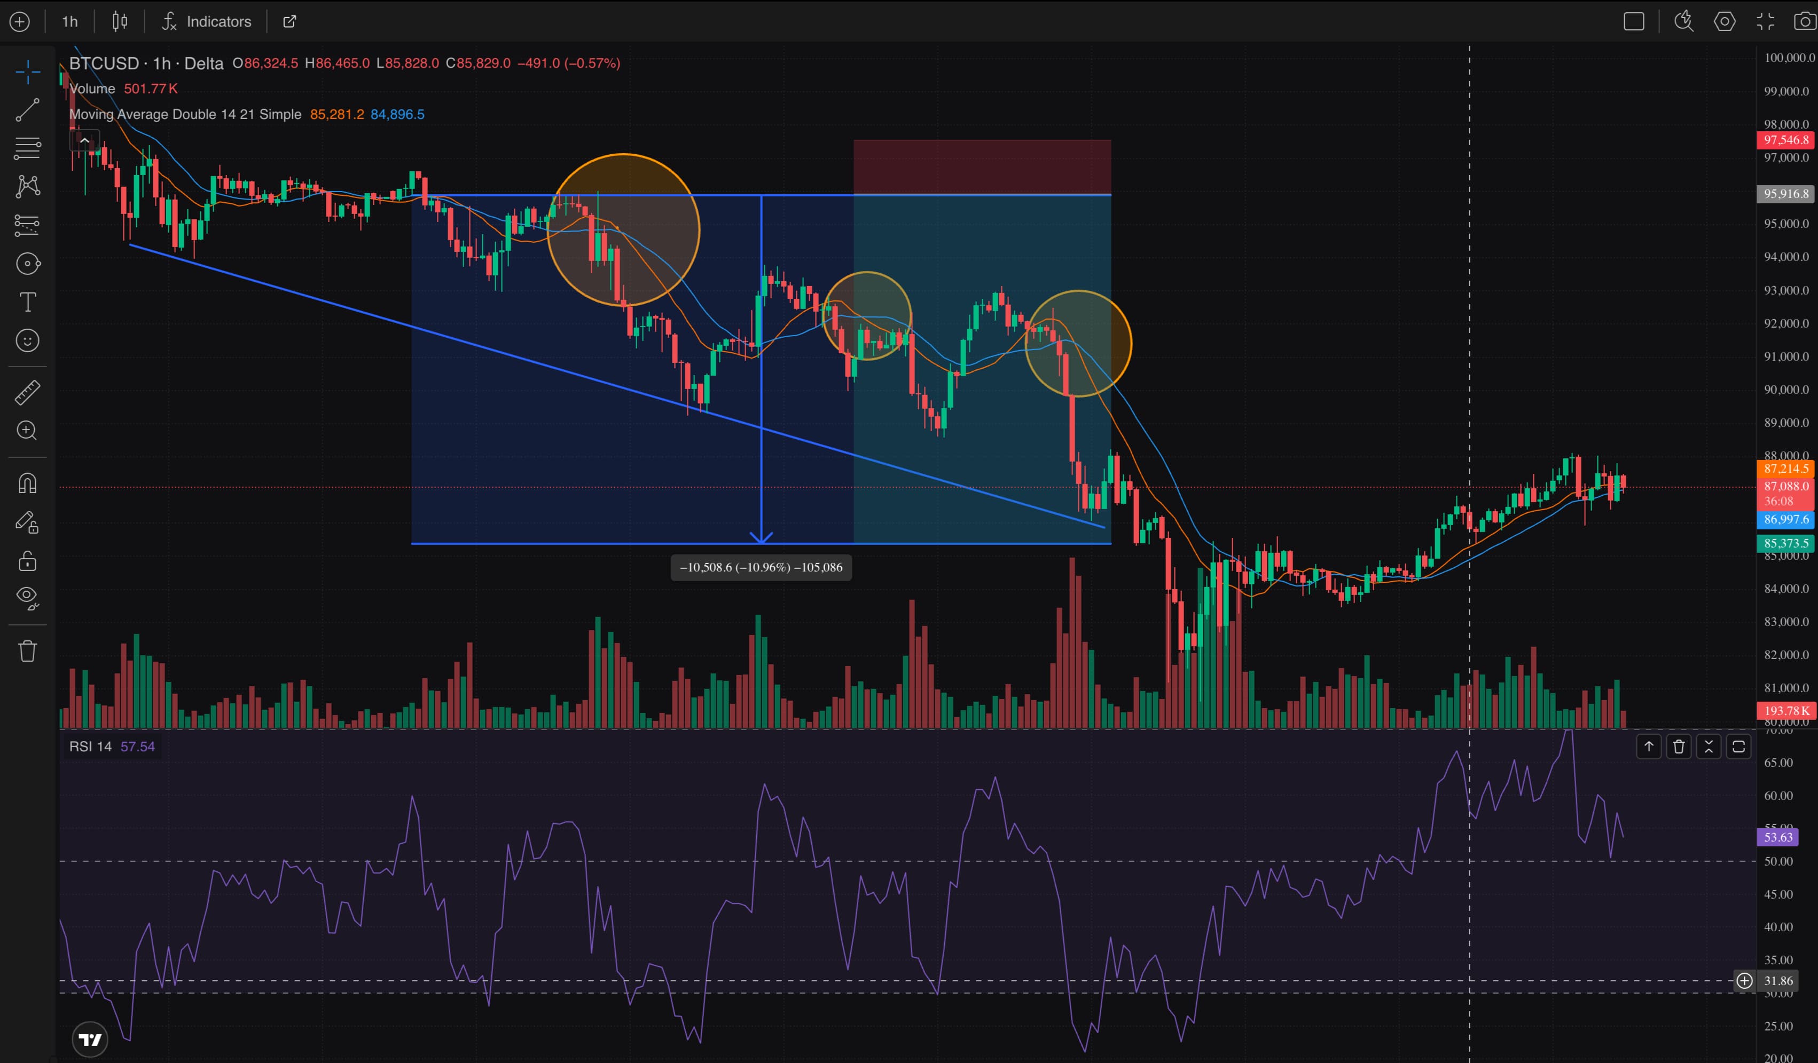The image size is (1818, 1063).
Task: Select the XABCD patterns tool
Action: coord(27,187)
